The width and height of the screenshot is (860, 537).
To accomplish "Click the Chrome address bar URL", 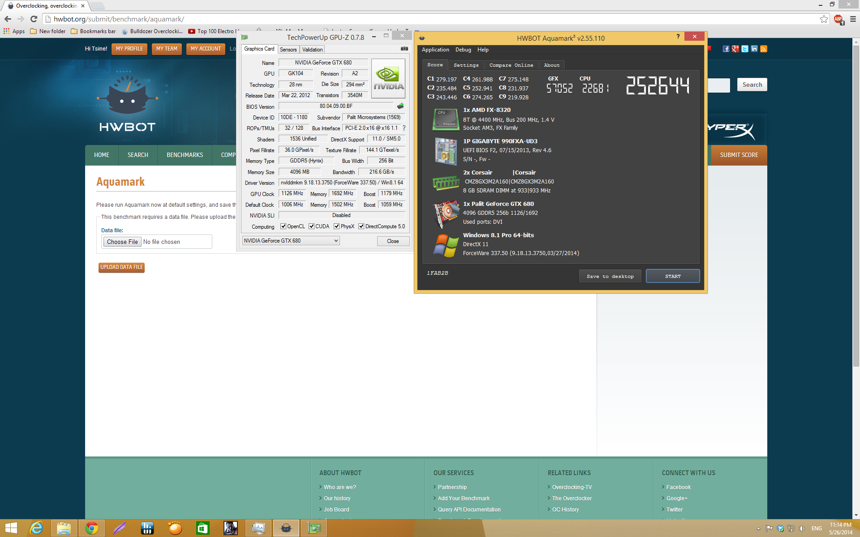I will [x=119, y=19].
